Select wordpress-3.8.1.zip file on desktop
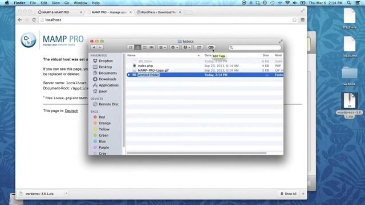Image resolution: width=365 pixels, height=205 pixels. (x=350, y=105)
